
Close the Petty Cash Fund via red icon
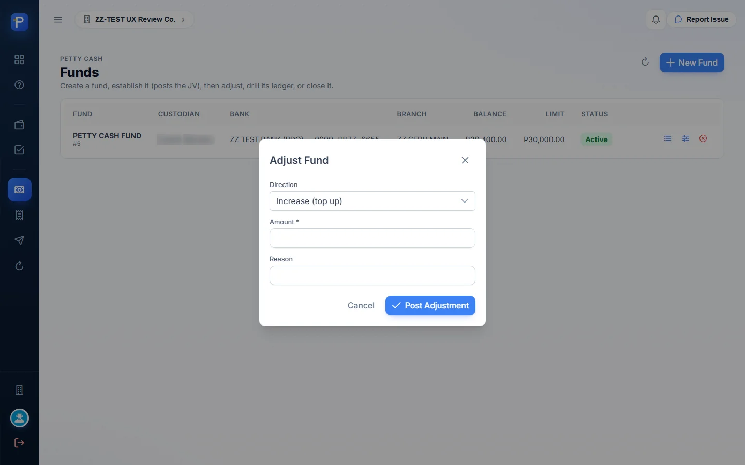point(703,138)
